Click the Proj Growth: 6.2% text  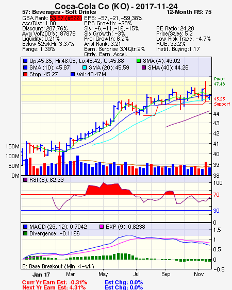pyautogui.click(x=107, y=39)
